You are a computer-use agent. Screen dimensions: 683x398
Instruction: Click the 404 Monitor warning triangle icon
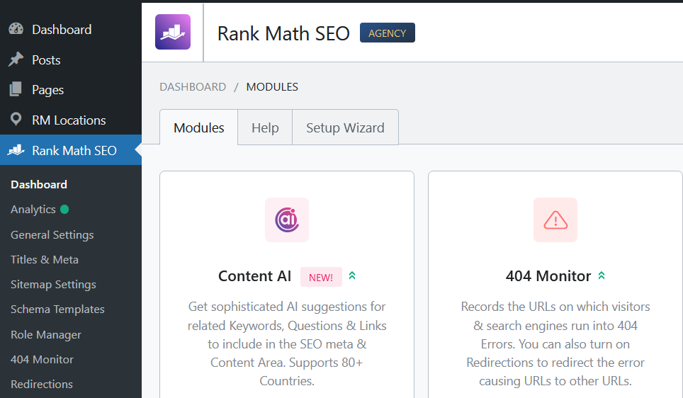[x=555, y=220]
